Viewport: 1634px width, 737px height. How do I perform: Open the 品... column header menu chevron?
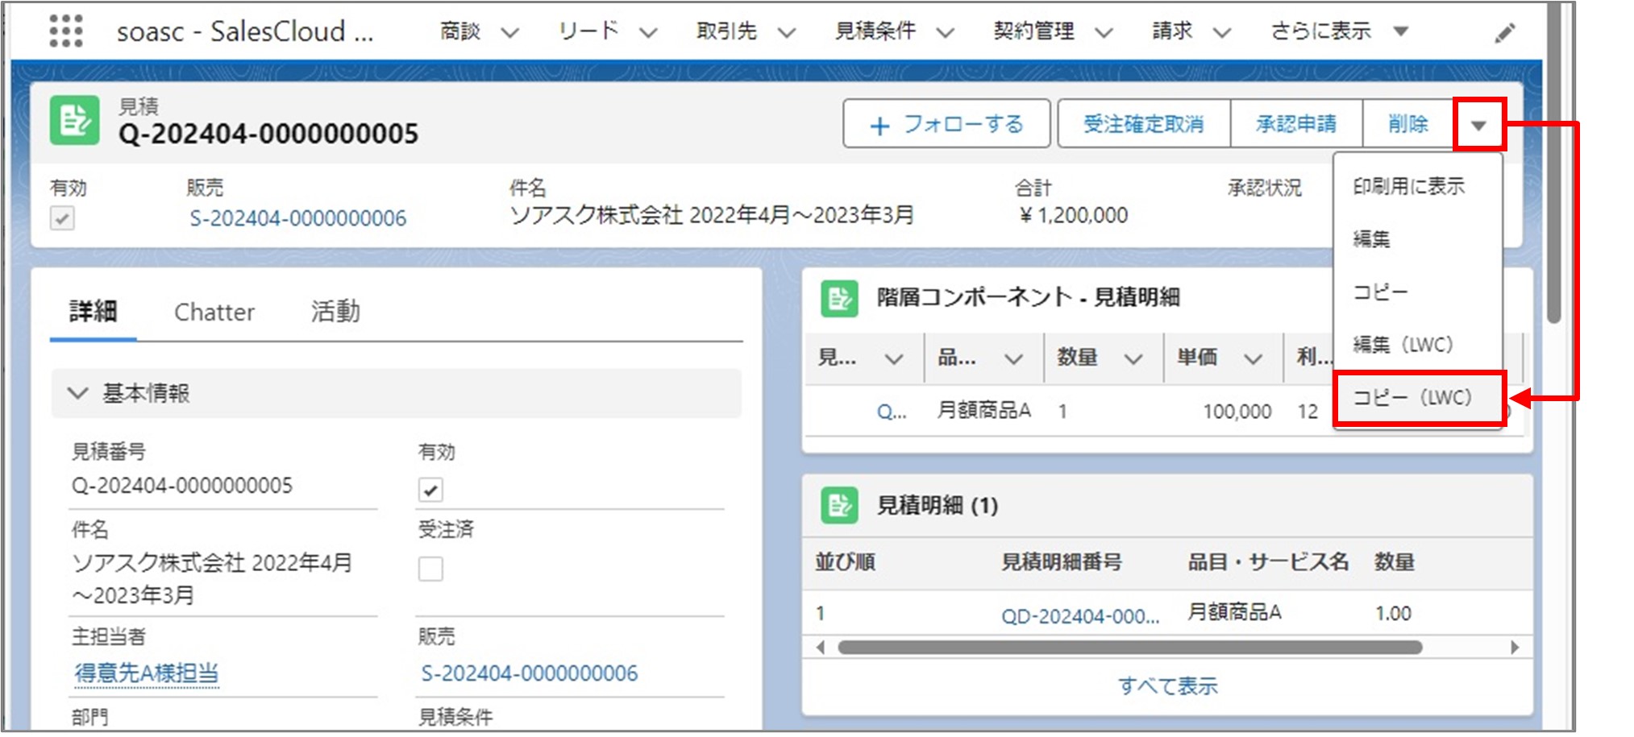[1013, 359]
